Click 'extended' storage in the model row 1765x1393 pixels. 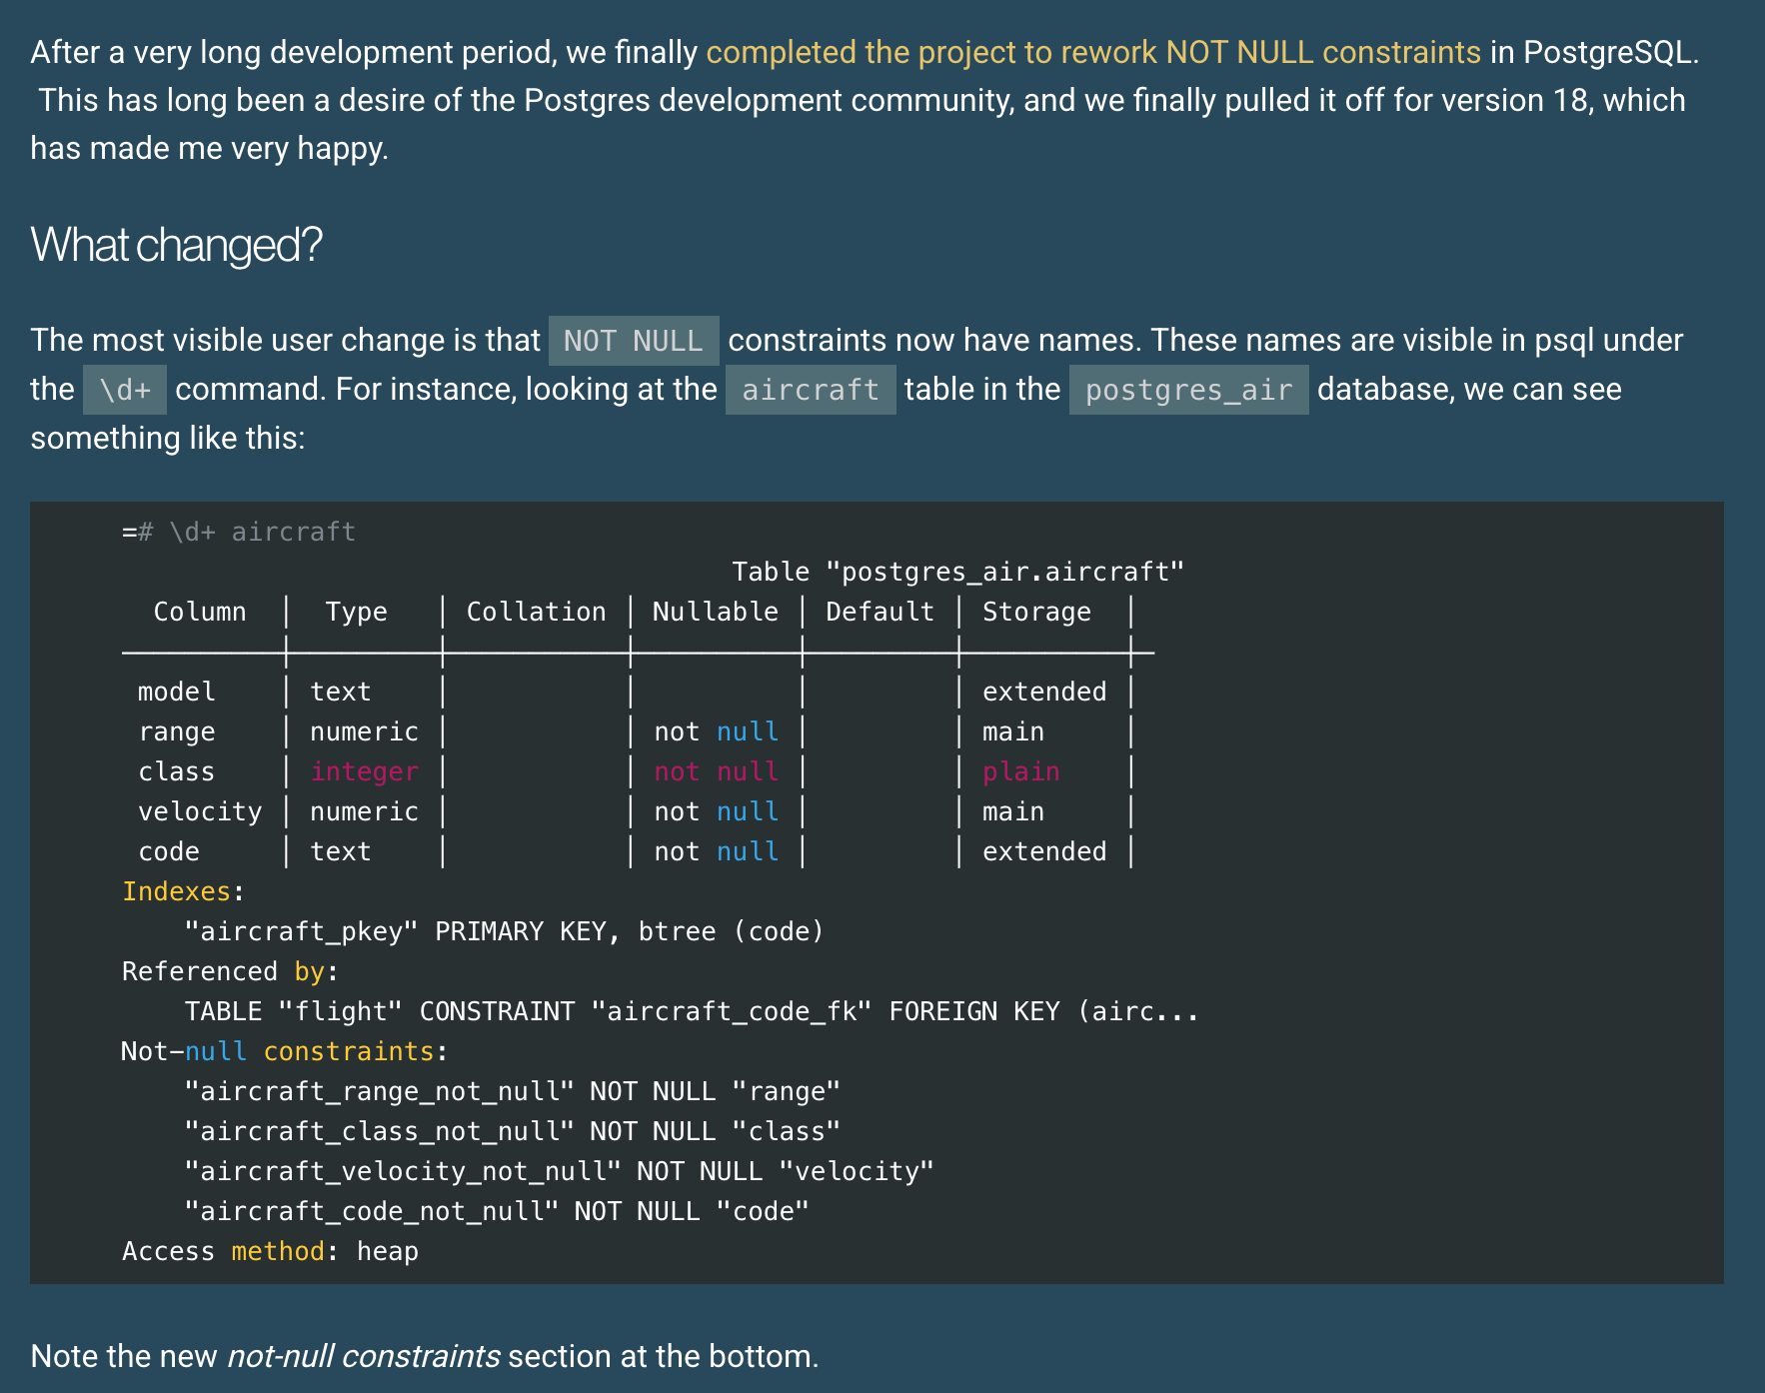pos(1045,692)
